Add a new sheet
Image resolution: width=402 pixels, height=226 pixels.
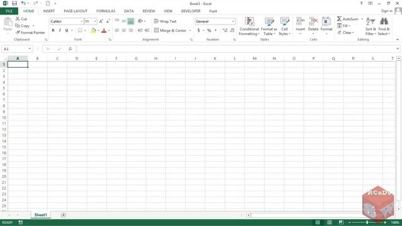click(63, 215)
